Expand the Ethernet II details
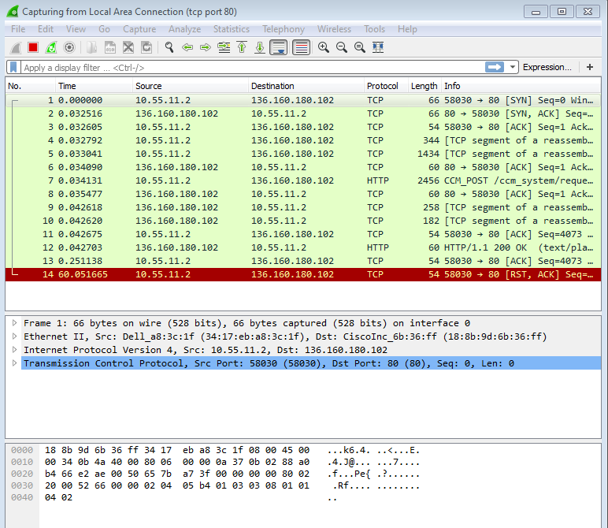608x528 pixels. (x=14, y=336)
